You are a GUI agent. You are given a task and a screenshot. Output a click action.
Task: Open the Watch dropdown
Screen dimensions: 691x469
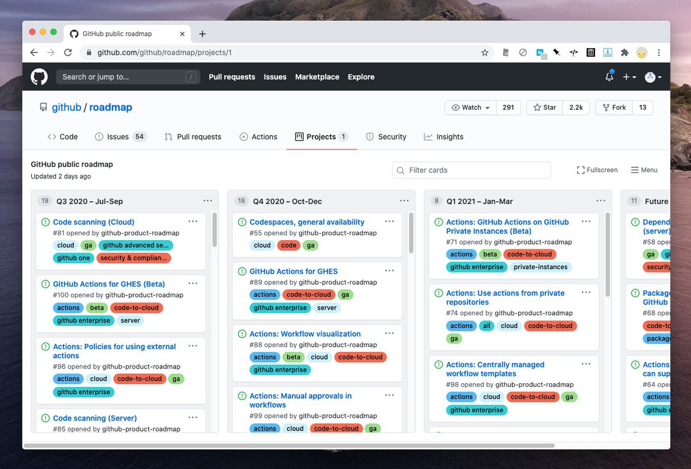tap(470, 107)
